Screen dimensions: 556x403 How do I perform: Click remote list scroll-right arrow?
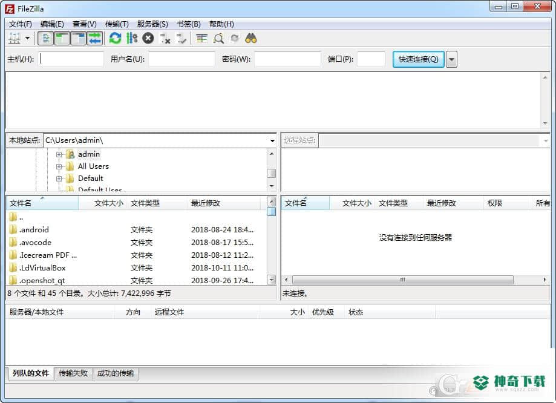[x=545, y=280]
